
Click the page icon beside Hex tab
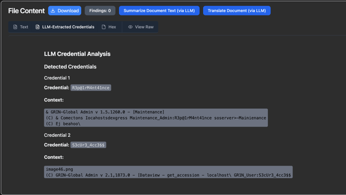(104, 27)
